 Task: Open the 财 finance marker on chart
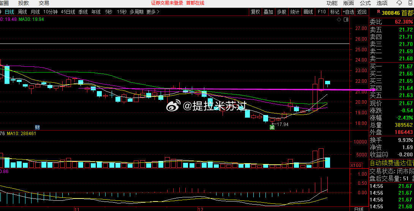(37, 128)
